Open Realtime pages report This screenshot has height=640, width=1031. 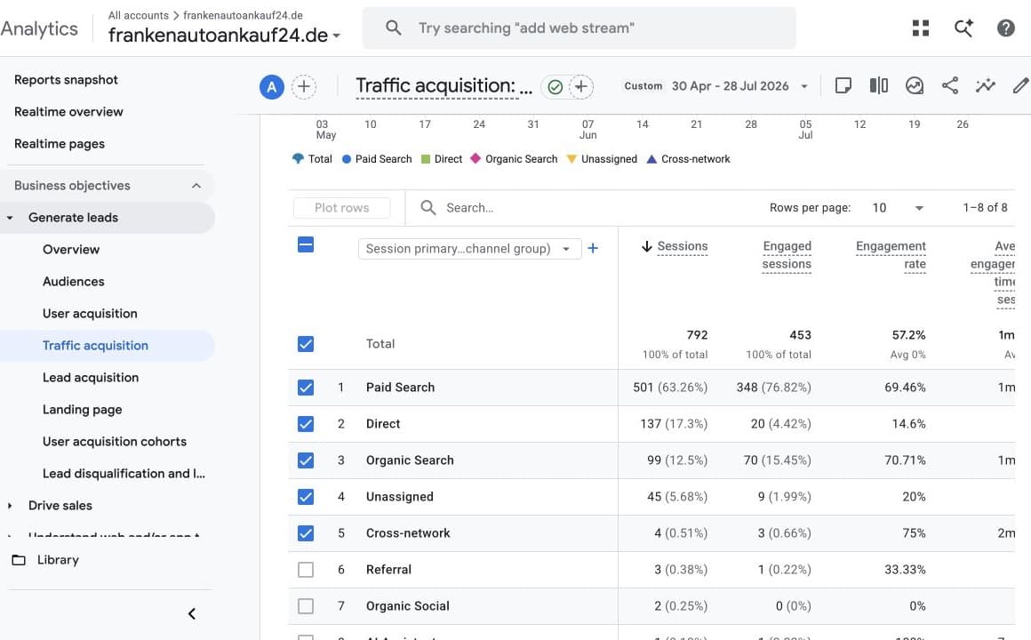pyautogui.click(x=60, y=144)
